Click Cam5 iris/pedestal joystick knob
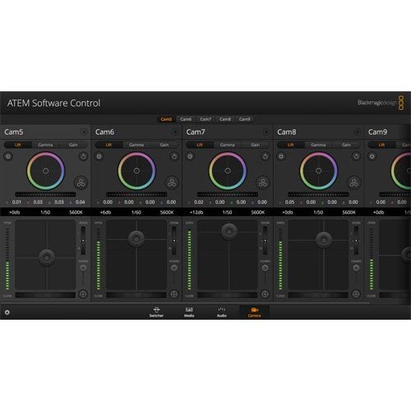This screenshot has width=411, height=411. [x=47, y=257]
